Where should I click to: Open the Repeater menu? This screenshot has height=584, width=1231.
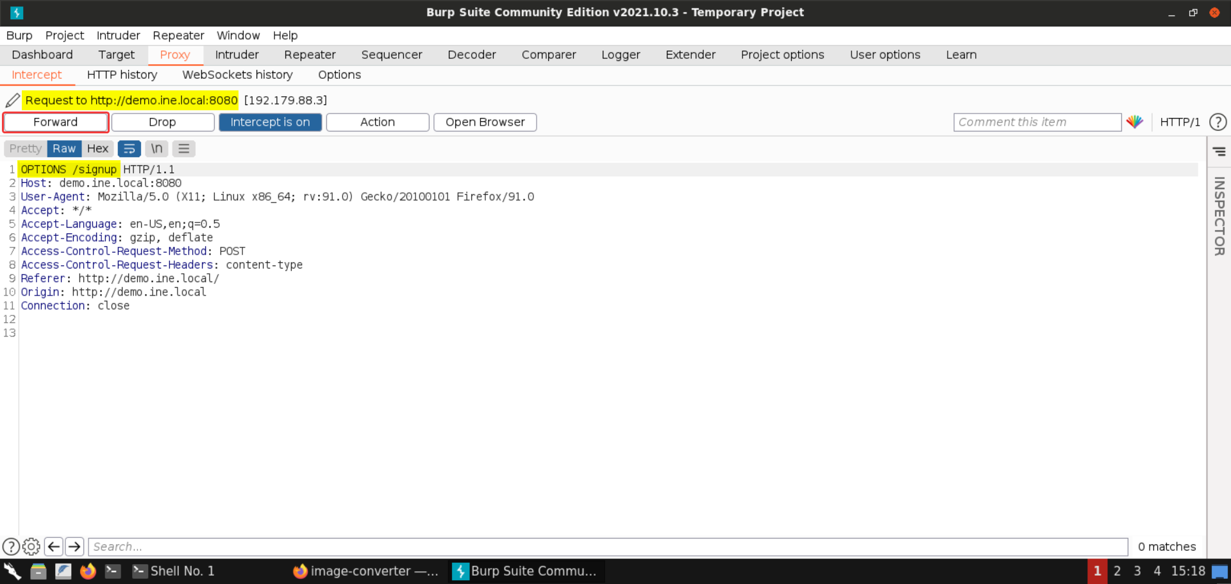click(178, 35)
